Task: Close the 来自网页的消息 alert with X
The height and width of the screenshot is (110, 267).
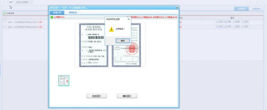Action: [129, 19]
